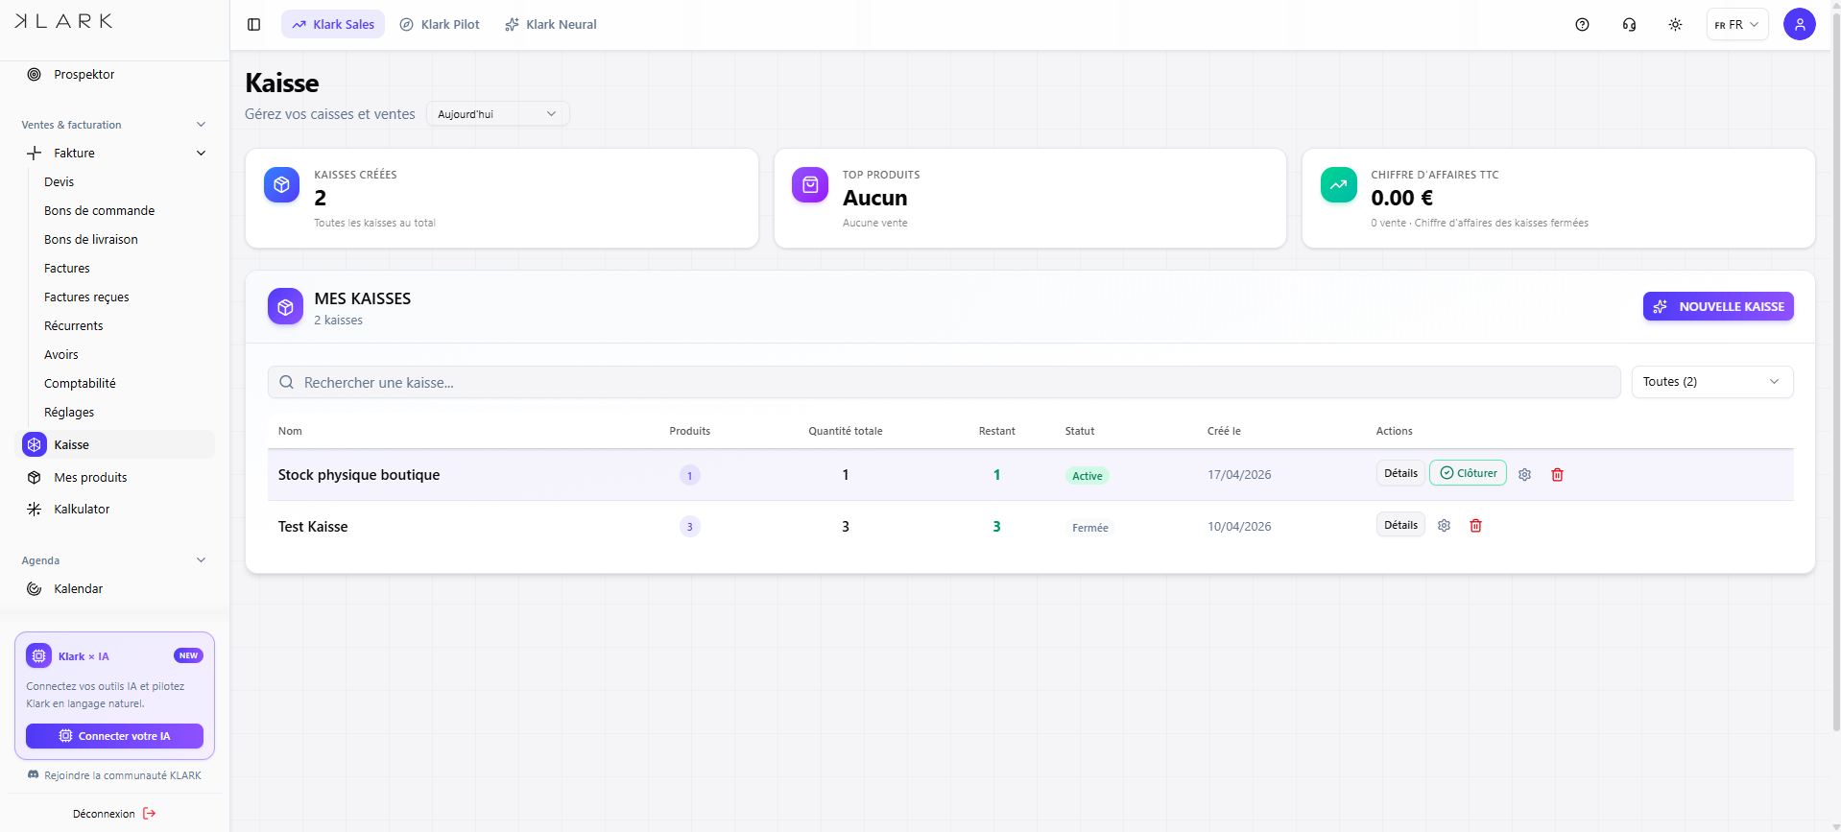Viewport: 1841px width, 832px height.
Task: Open the Aujourd'hui period dropdown
Action: coord(497,114)
